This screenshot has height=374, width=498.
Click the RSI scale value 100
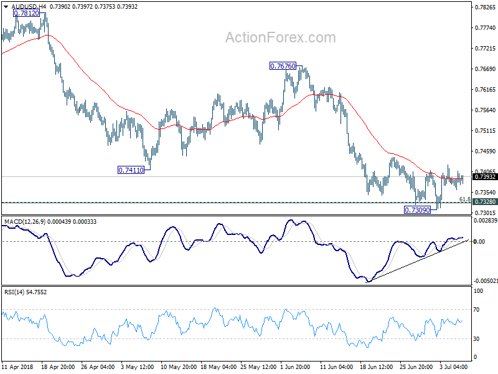478,290
